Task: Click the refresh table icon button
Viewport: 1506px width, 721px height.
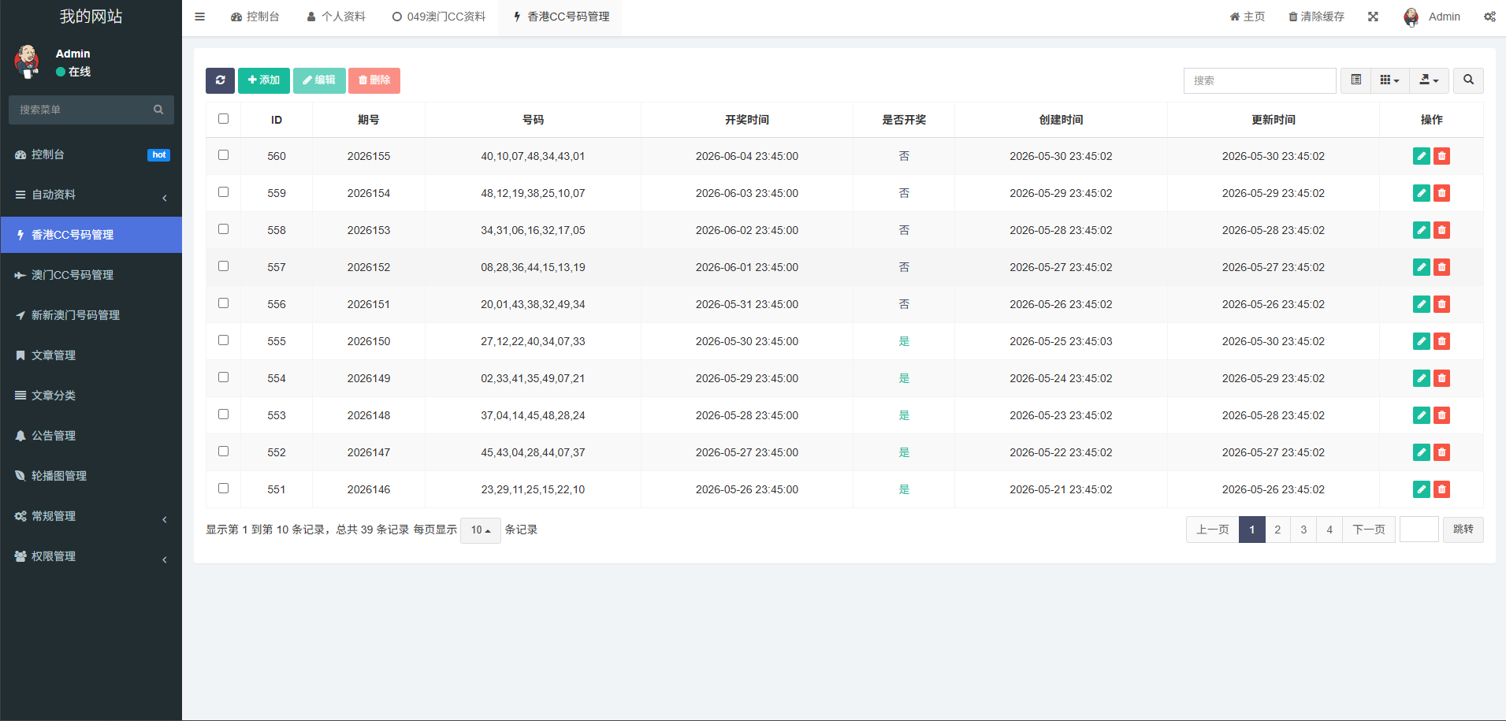Action: click(220, 80)
